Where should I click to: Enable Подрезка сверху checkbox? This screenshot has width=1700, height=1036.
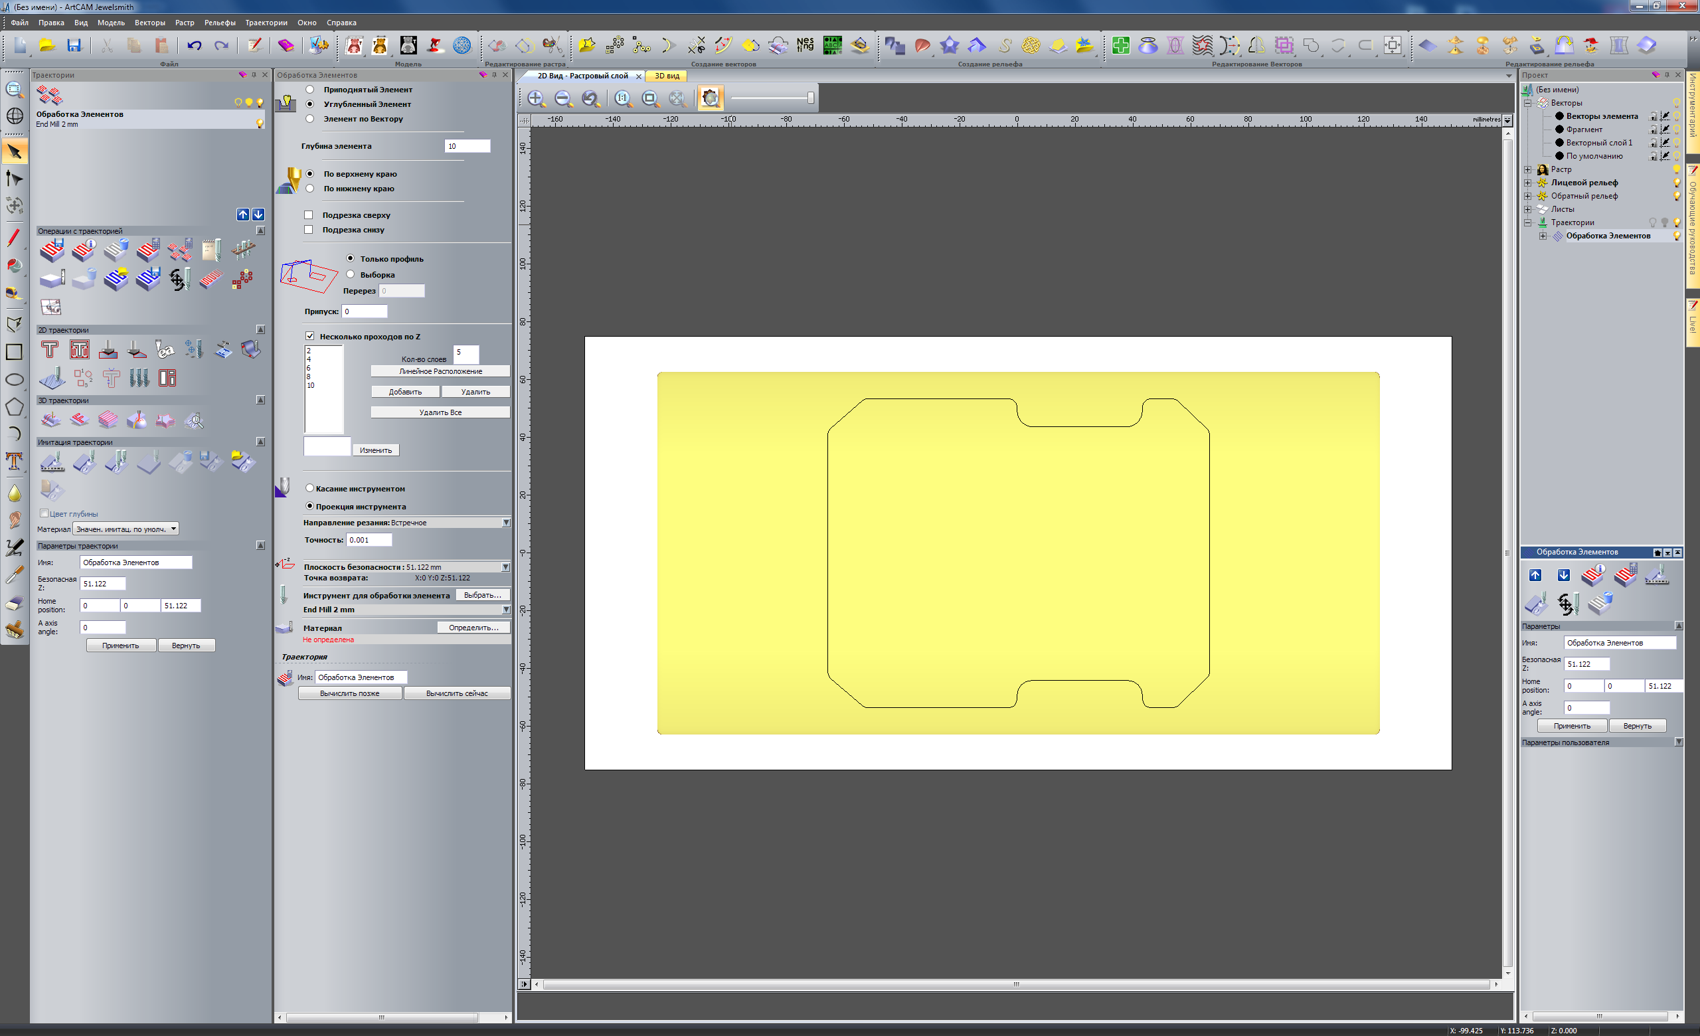point(309,215)
